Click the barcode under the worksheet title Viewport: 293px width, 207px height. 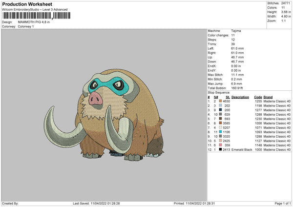point(37,16)
